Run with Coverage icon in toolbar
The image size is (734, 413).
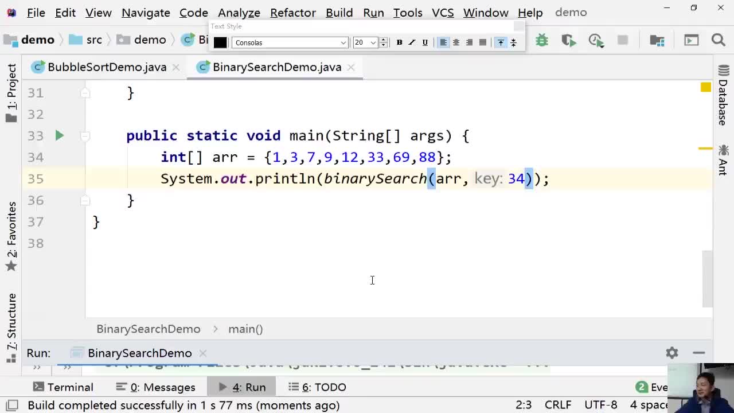click(x=568, y=40)
